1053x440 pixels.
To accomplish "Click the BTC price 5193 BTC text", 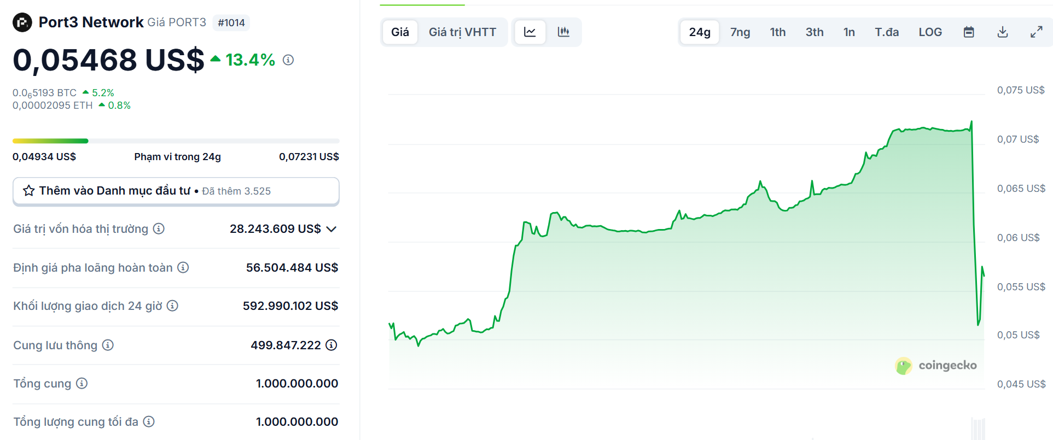I will [45, 93].
